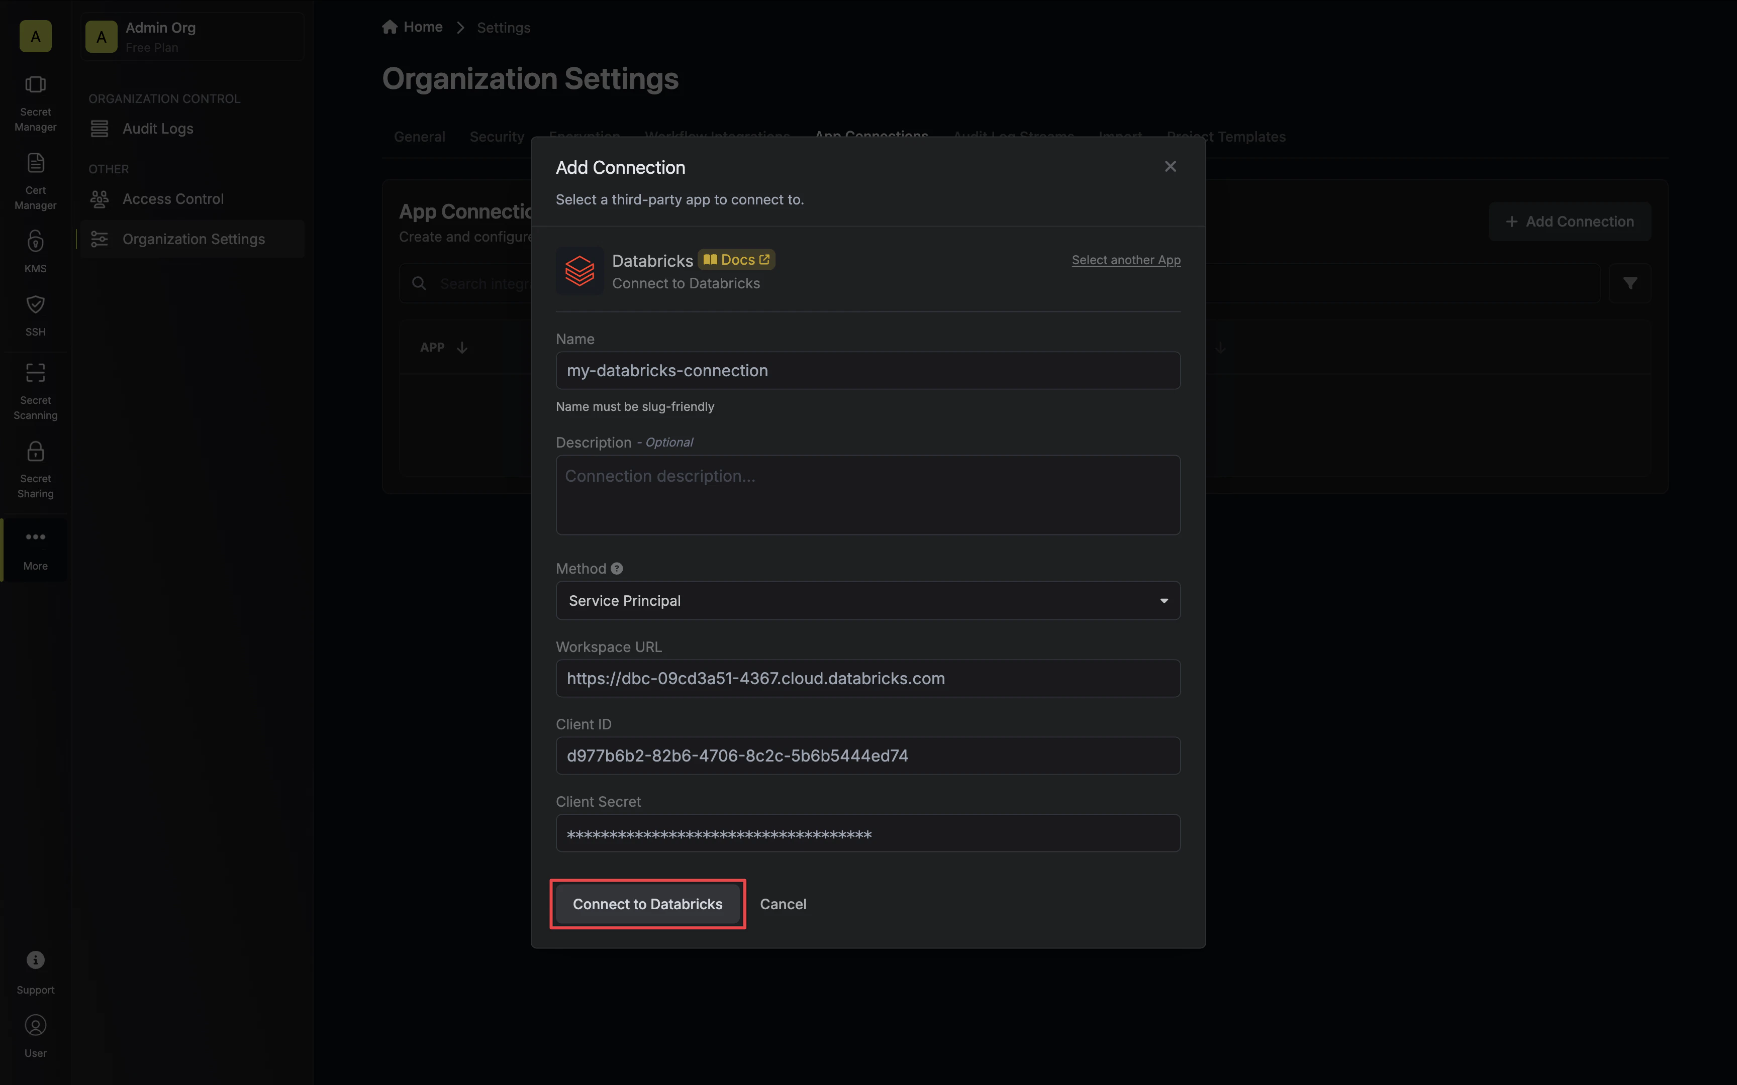The width and height of the screenshot is (1737, 1085).
Task: Switch to the Security tab
Action: 497,136
